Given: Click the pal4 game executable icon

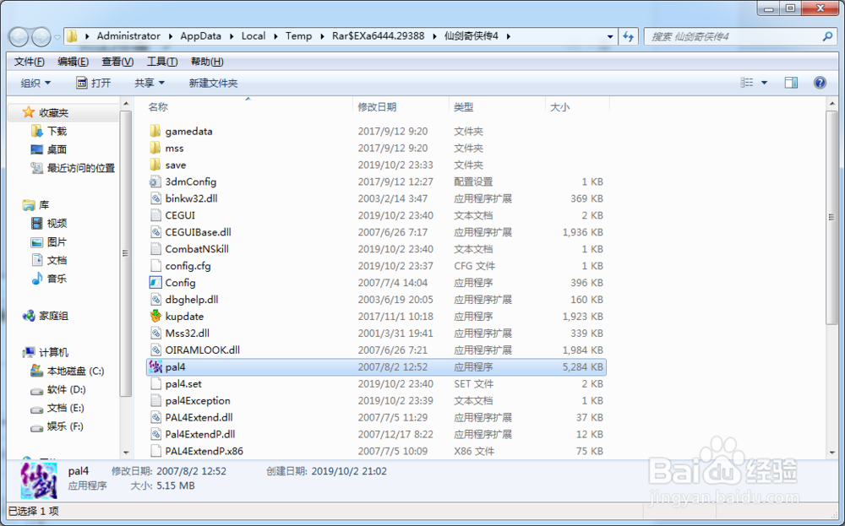Looking at the screenshot, I should [155, 366].
